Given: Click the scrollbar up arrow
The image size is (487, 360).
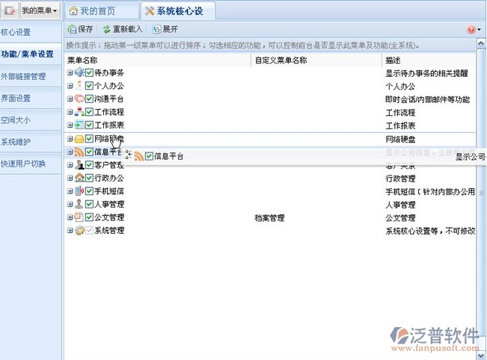Looking at the screenshot, I should pos(481,43).
